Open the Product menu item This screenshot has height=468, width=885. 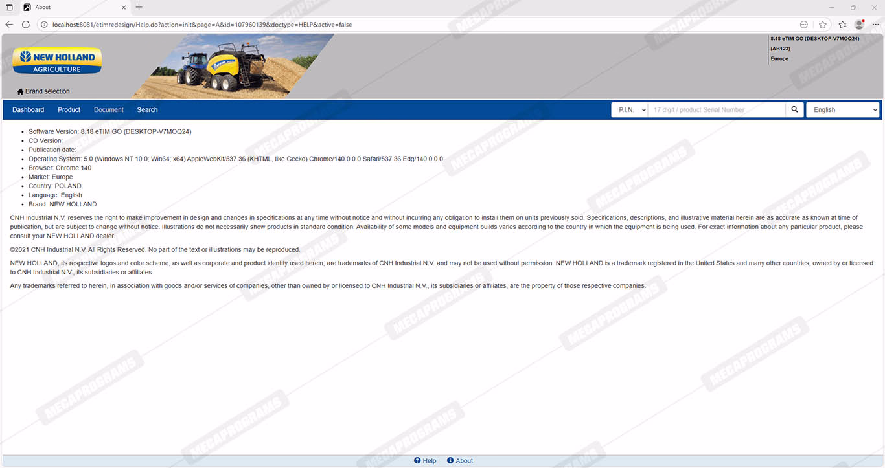(69, 110)
